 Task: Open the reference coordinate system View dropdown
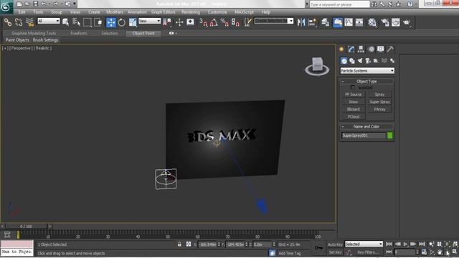click(x=150, y=21)
